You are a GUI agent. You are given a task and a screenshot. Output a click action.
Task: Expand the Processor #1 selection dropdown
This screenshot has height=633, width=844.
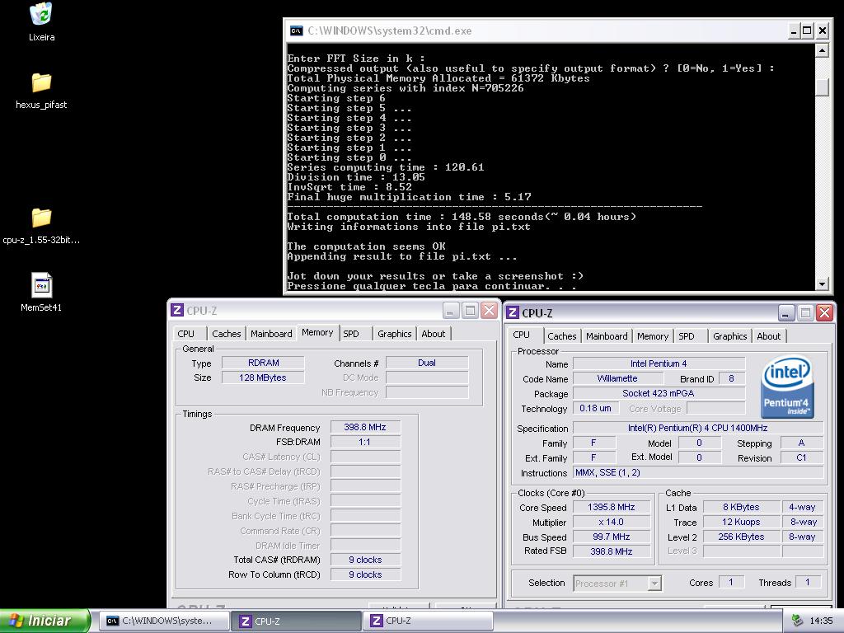click(x=654, y=583)
